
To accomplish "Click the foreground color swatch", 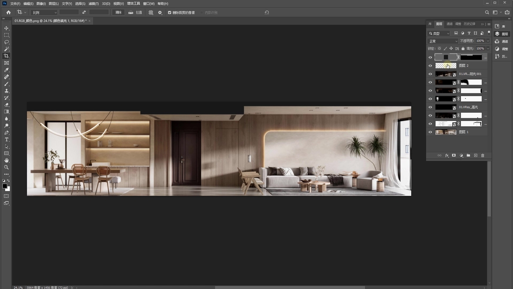I will pos(5,186).
